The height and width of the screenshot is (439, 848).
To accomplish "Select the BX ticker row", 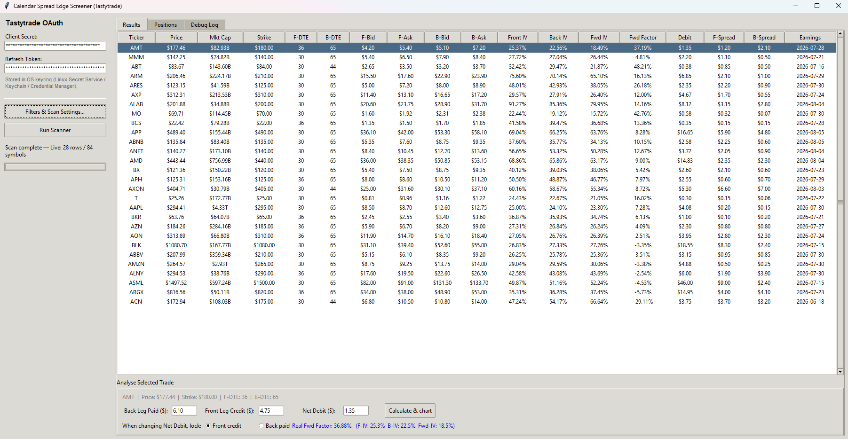I will (x=477, y=170).
